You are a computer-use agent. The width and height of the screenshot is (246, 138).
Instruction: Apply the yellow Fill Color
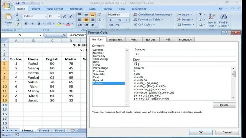pyautogui.click(x=59, y=24)
